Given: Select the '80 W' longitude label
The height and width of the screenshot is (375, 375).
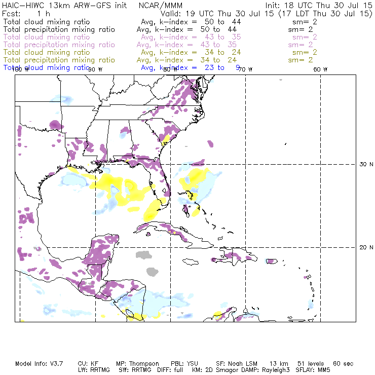Looking at the screenshot, I should (x=170, y=69).
